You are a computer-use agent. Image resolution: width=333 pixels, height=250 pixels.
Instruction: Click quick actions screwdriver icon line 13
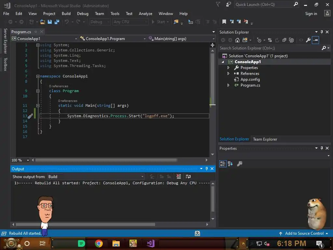(30, 116)
